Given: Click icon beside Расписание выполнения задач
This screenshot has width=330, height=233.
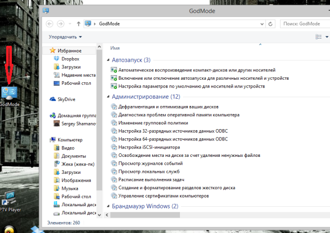Looking at the screenshot, I should point(114,180).
